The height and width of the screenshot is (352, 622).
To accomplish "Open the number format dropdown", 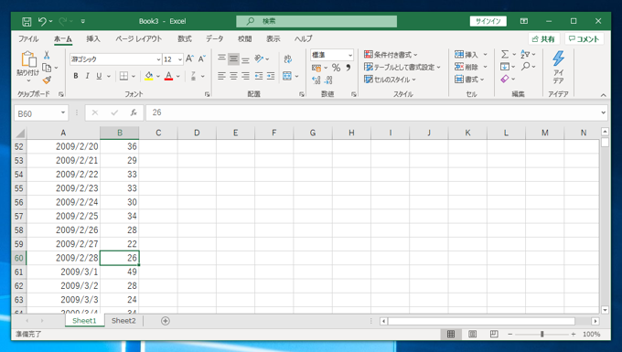I will click(350, 55).
